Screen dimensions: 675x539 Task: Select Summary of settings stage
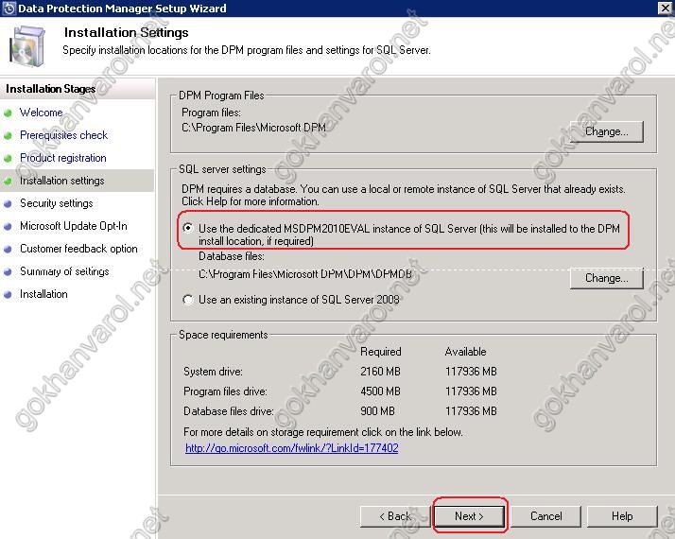tap(64, 271)
